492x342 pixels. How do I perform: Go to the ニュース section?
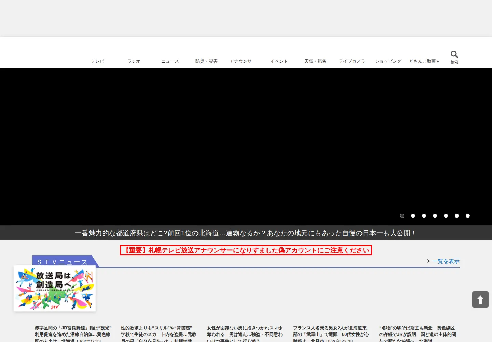[170, 61]
